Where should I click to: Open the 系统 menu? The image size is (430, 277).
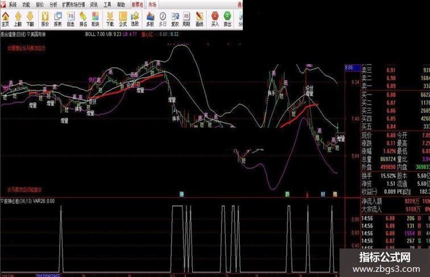[13, 5]
